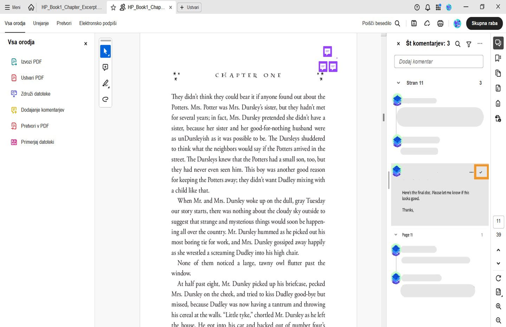Mark the selected comment as resolved
506x327 pixels.
pyautogui.click(x=481, y=172)
